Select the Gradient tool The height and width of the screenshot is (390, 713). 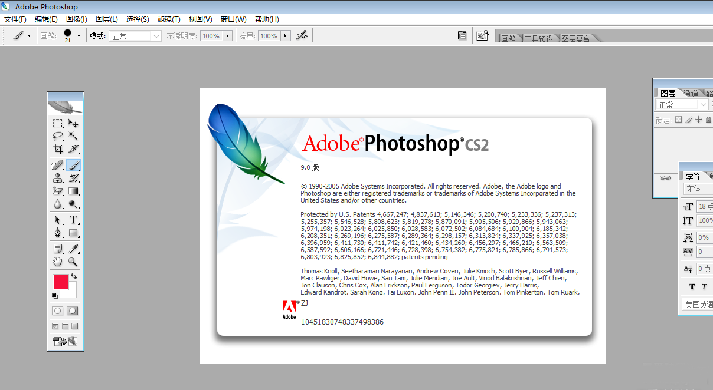click(x=73, y=191)
